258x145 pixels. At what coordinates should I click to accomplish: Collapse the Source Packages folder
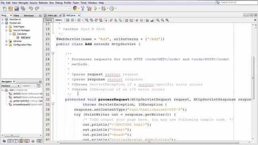6,30
